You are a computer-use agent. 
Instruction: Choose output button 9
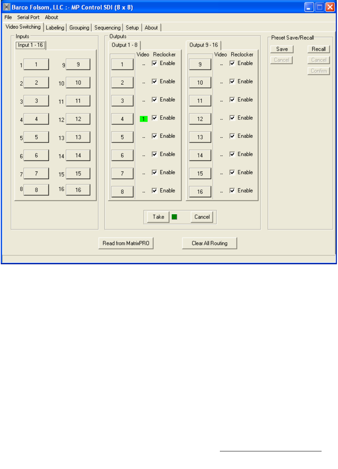pos(200,64)
